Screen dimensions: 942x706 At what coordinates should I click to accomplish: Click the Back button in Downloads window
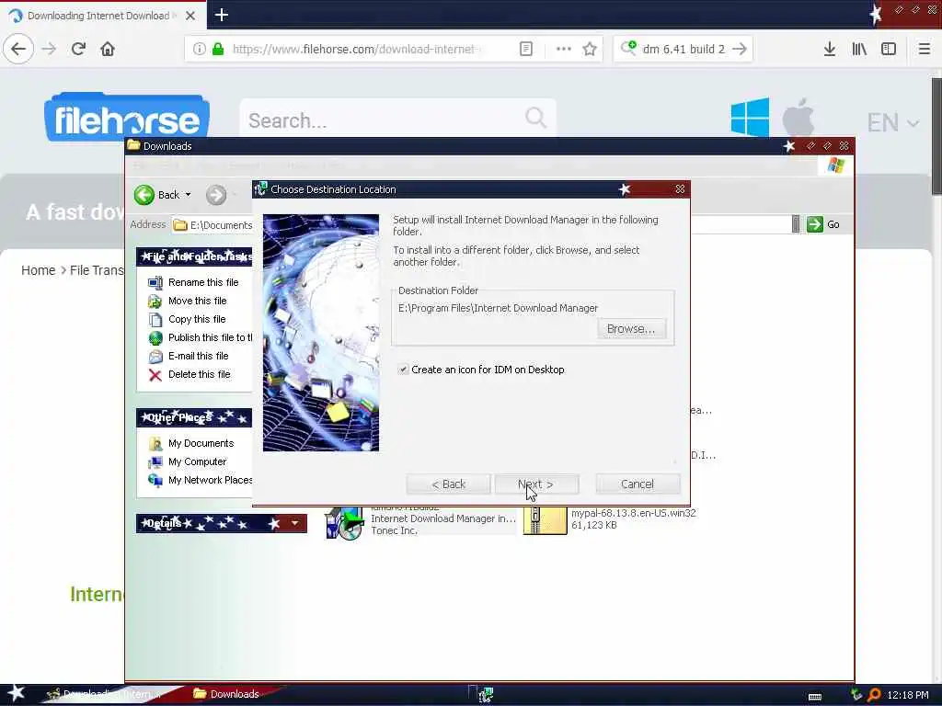click(155, 195)
